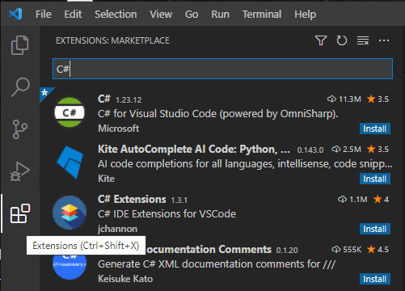The width and height of the screenshot is (405, 291).
Task: Click the EXTENSIONS: MARKETPLACE panel header
Action: pos(112,40)
